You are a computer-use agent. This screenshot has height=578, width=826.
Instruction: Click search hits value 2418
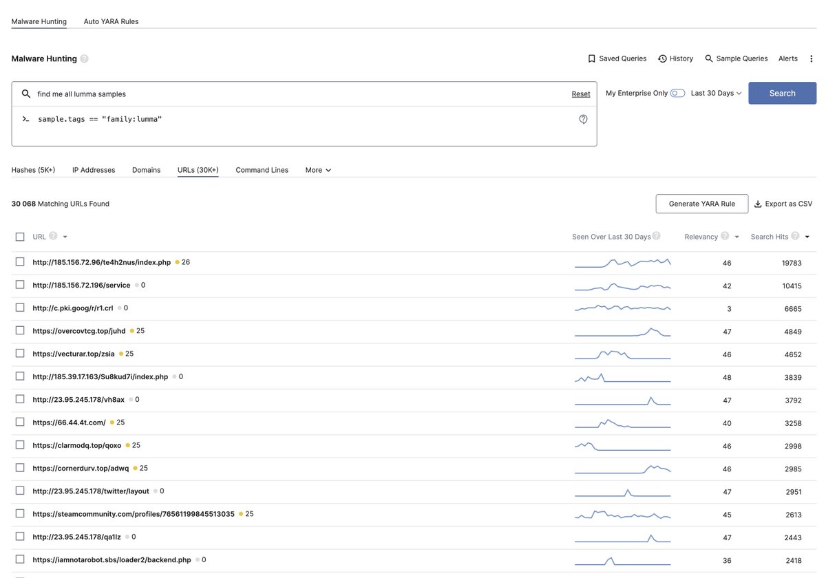coord(794,561)
